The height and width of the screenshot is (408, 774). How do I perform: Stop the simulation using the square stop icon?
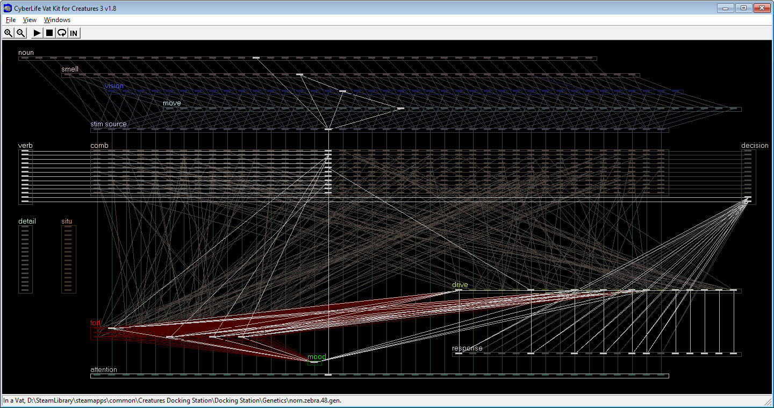[x=49, y=33]
